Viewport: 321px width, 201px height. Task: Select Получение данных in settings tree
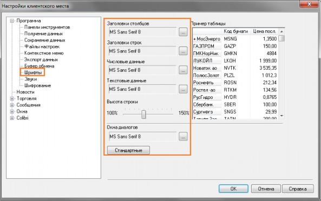point(44,33)
